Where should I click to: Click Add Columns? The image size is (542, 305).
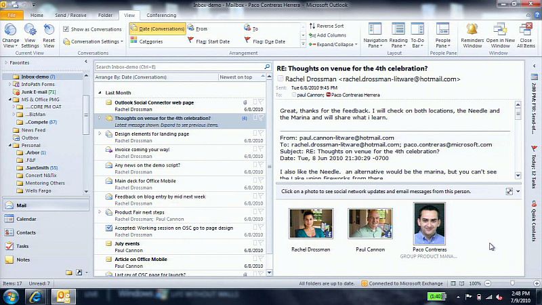click(x=327, y=35)
